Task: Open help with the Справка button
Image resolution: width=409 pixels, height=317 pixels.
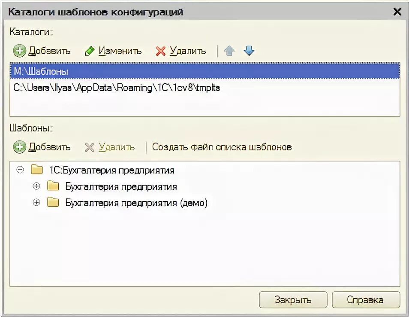Action: pos(366,300)
